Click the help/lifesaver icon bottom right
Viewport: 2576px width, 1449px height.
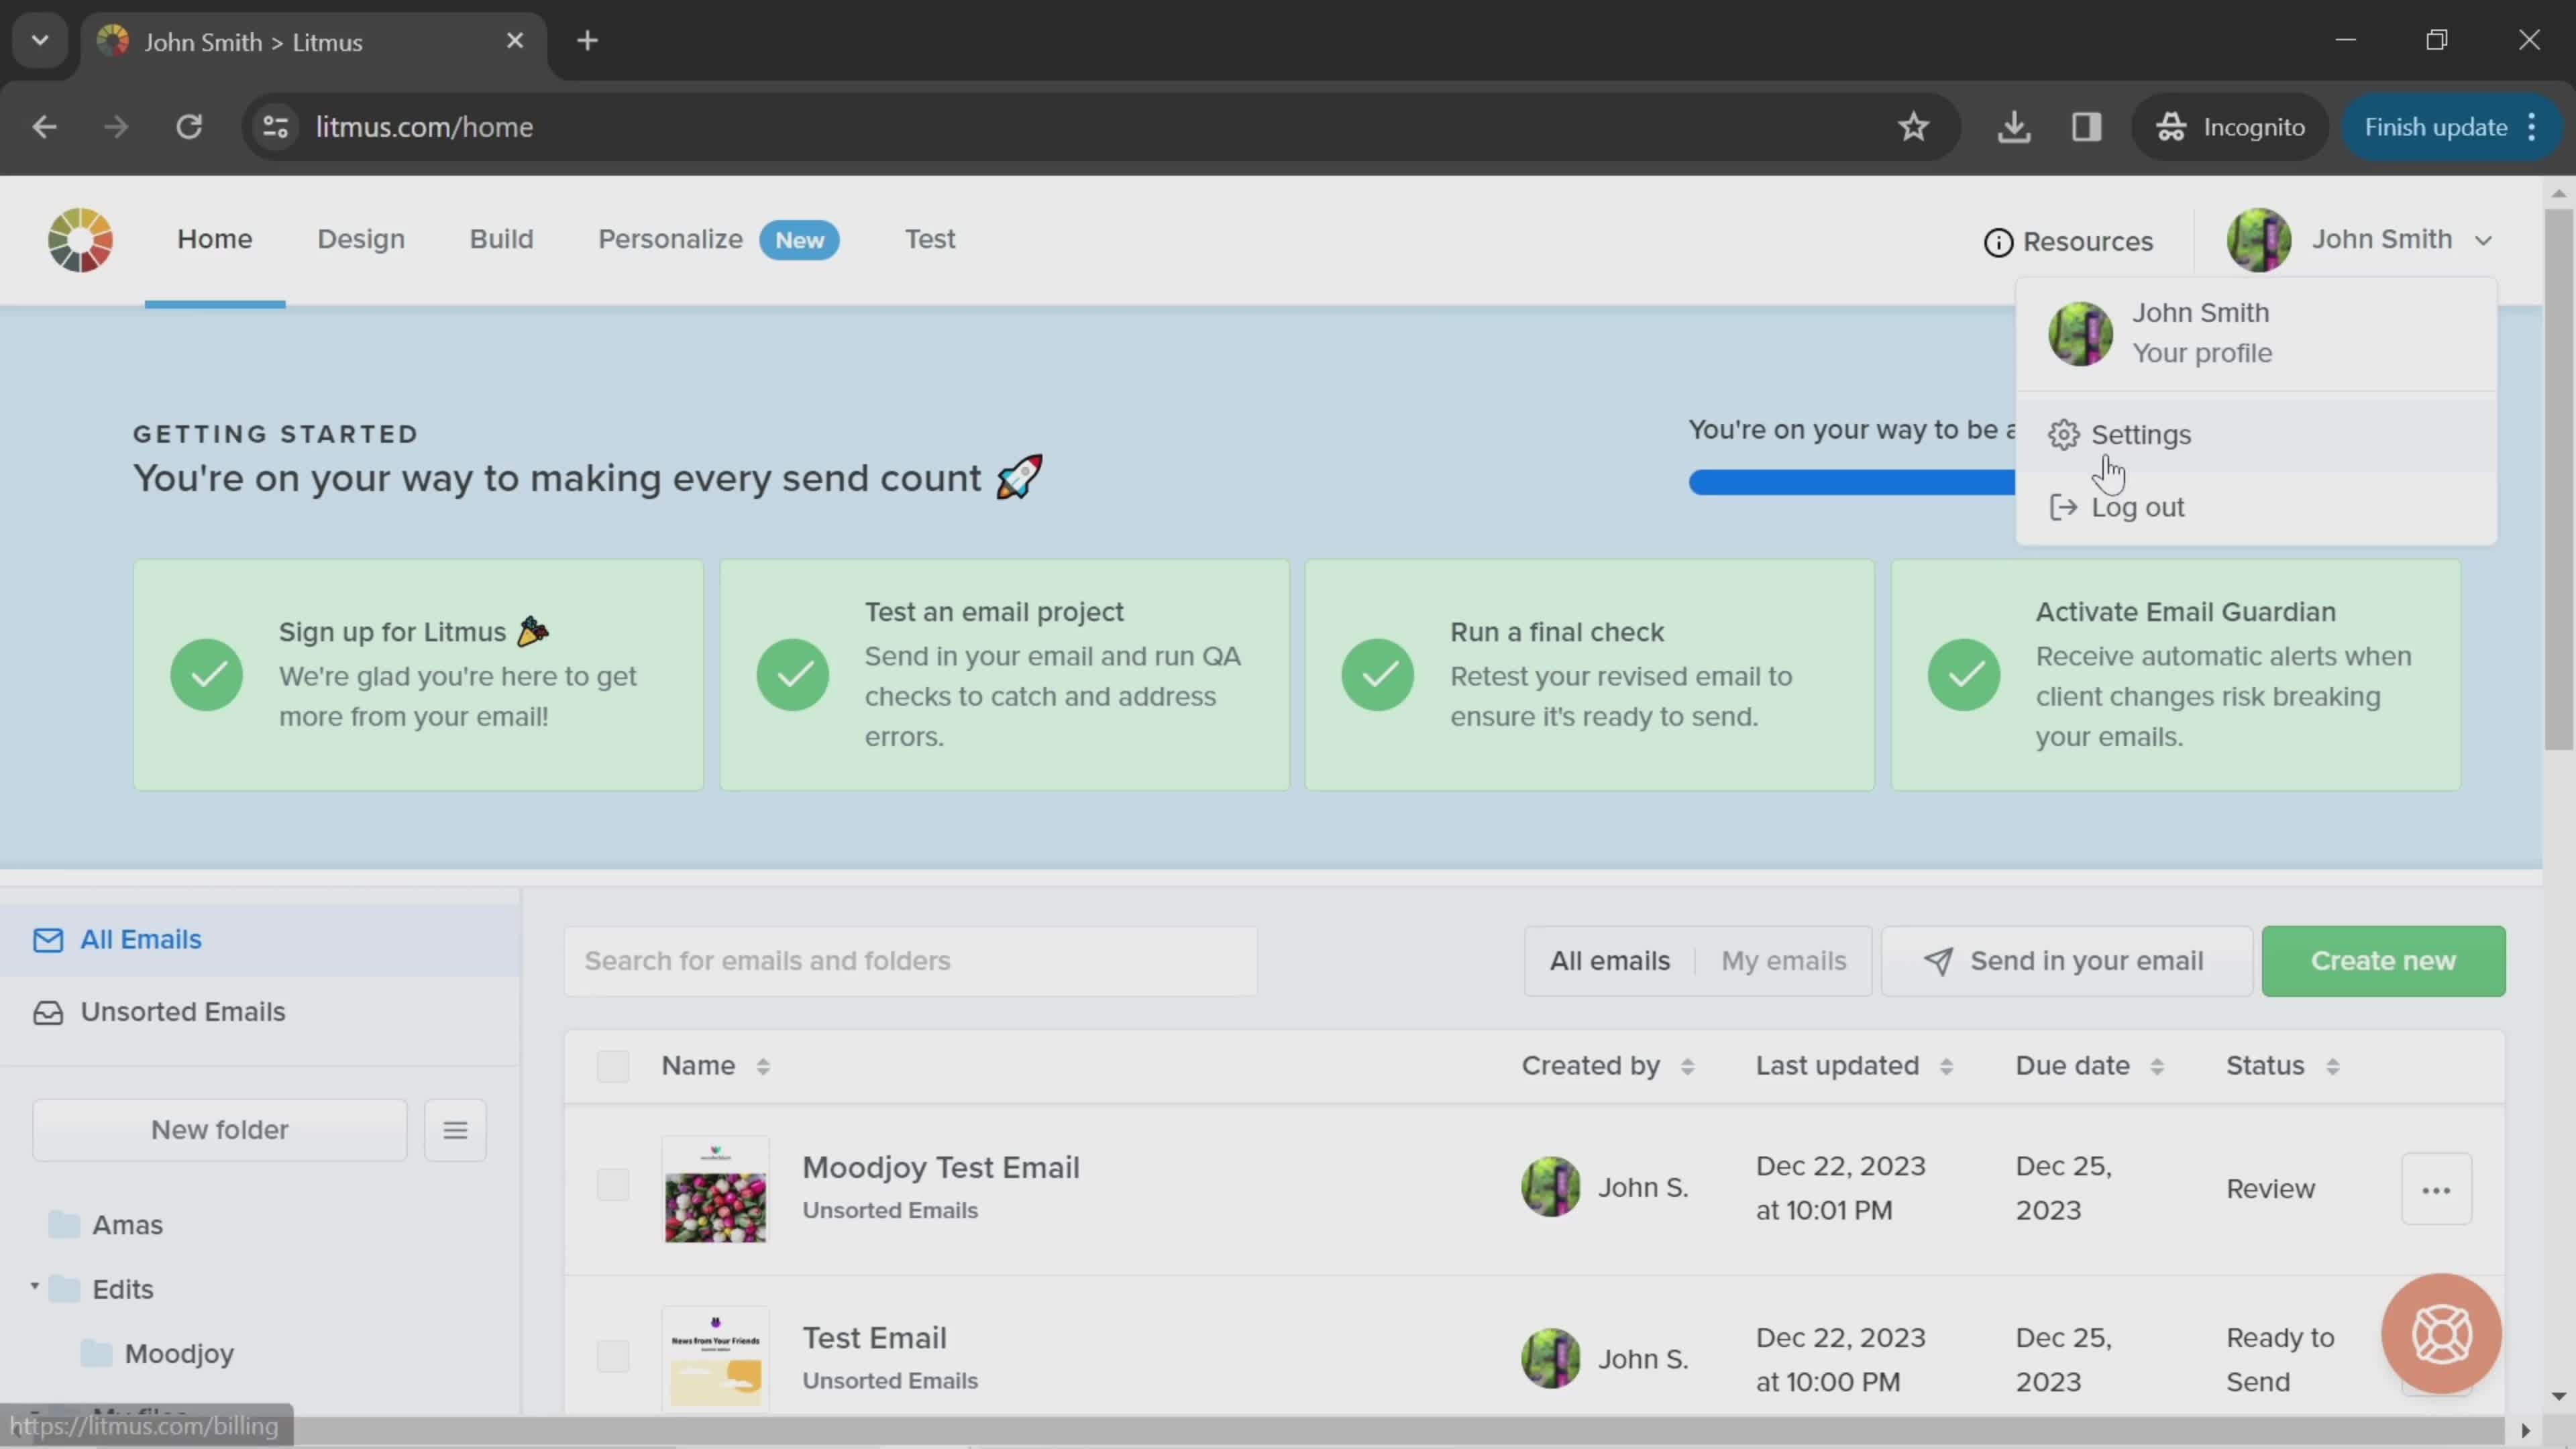click(2443, 1334)
